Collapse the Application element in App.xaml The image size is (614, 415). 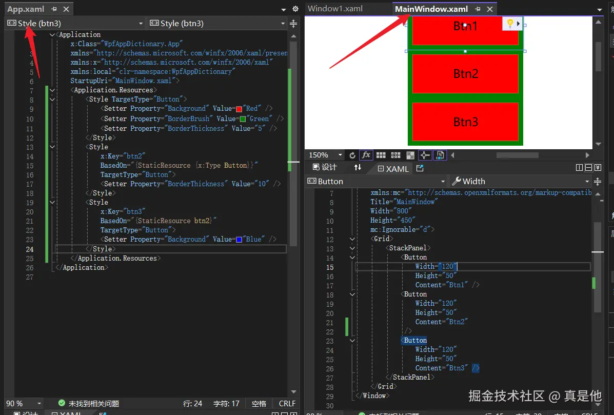(x=52, y=35)
